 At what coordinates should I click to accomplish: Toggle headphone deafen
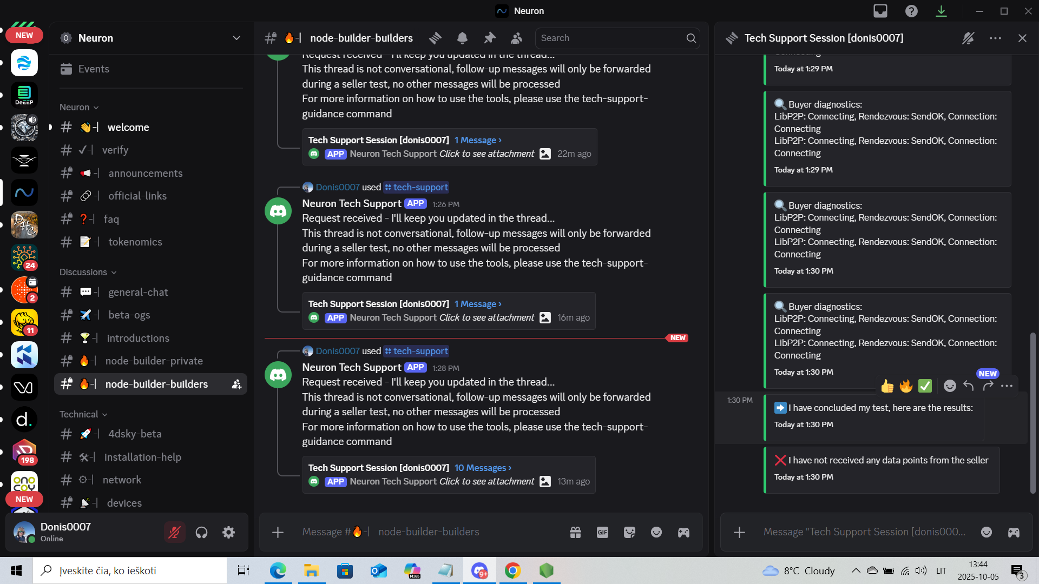point(201,533)
